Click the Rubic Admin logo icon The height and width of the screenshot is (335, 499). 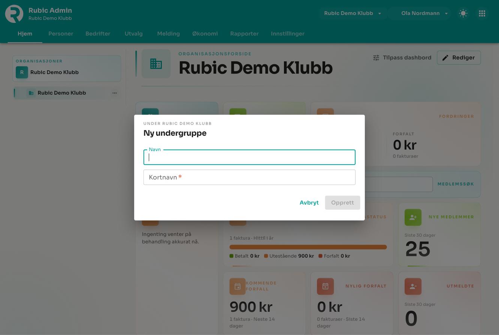[14, 14]
